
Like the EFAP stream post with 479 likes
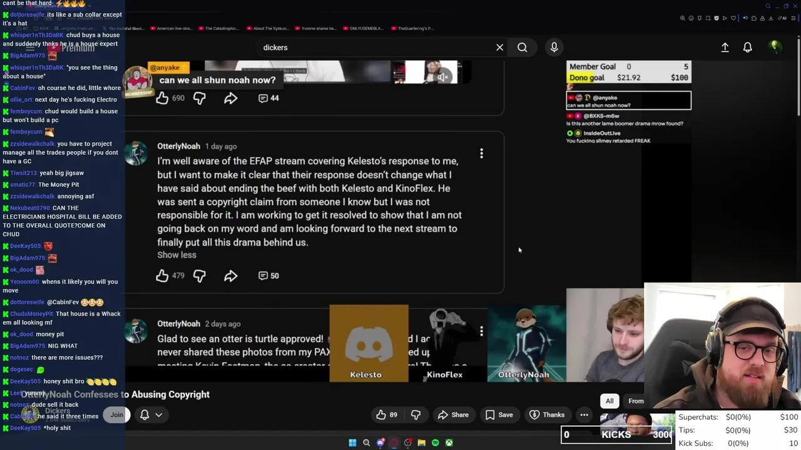(162, 276)
